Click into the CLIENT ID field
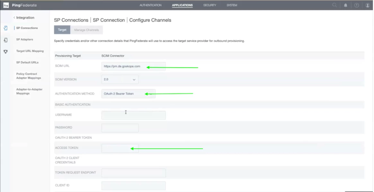The width and height of the screenshot is (374, 192). 134,186
